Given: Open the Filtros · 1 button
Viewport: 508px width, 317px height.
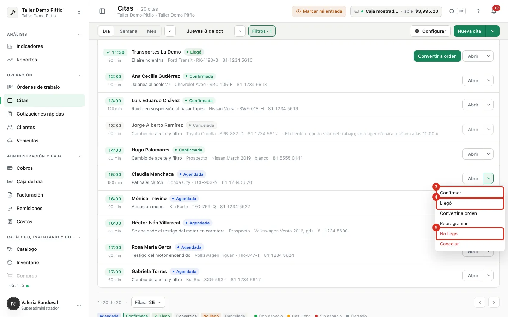Looking at the screenshot, I should pyautogui.click(x=262, y=31).
